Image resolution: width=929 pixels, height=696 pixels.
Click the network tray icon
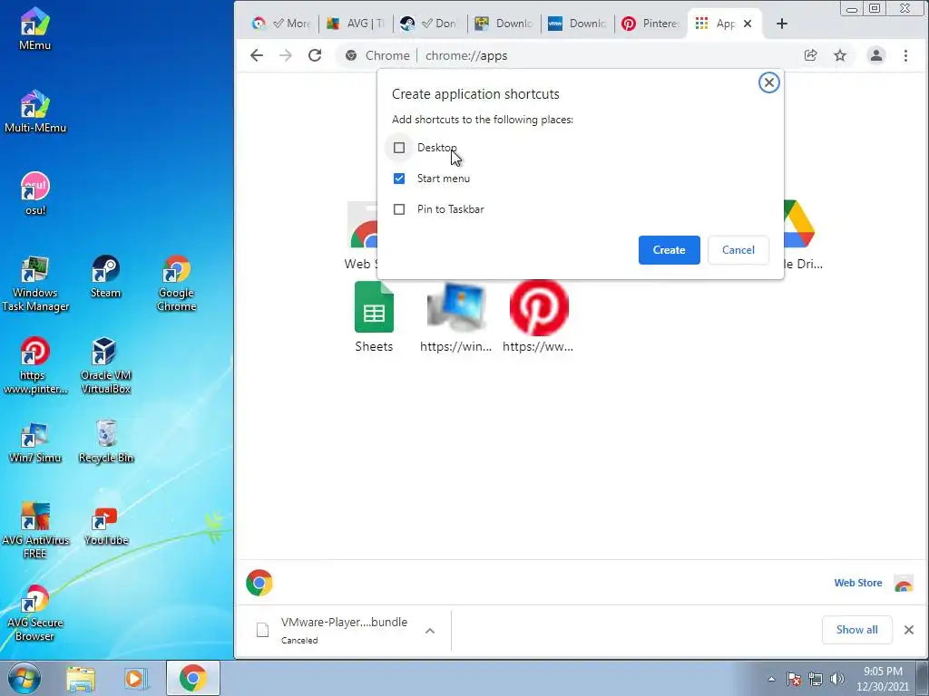click(x=816, y=679)
